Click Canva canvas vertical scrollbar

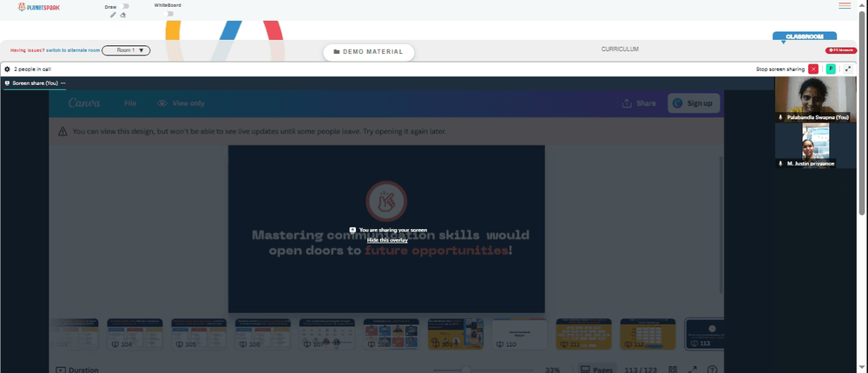click(x=720, y=224)
